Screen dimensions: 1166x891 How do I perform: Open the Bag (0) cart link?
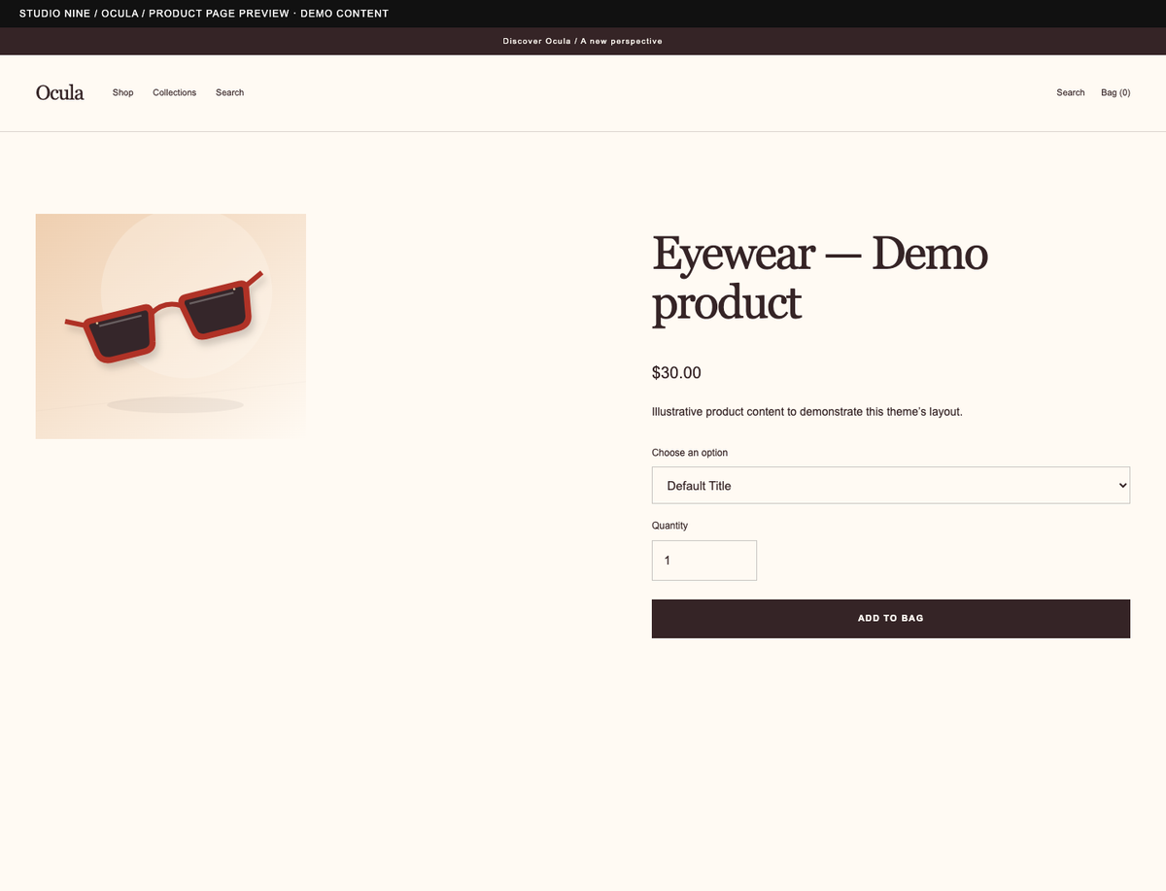click(1115, 93)
